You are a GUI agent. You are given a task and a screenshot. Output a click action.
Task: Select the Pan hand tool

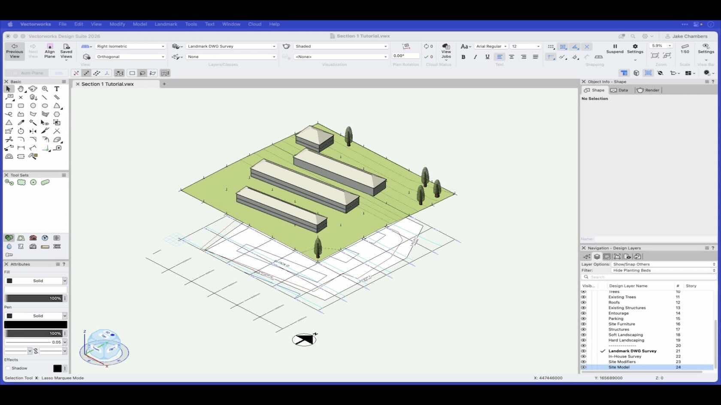tap(21, 89)
